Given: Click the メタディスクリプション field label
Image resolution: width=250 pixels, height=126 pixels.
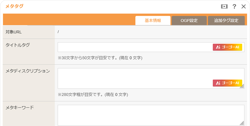Looking at the screenshot, I should [x=28, y=71].
